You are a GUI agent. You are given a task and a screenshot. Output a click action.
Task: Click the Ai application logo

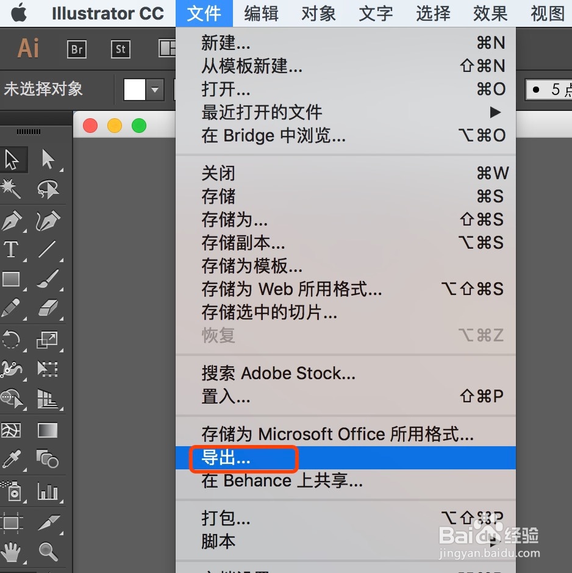click(28, 48)
